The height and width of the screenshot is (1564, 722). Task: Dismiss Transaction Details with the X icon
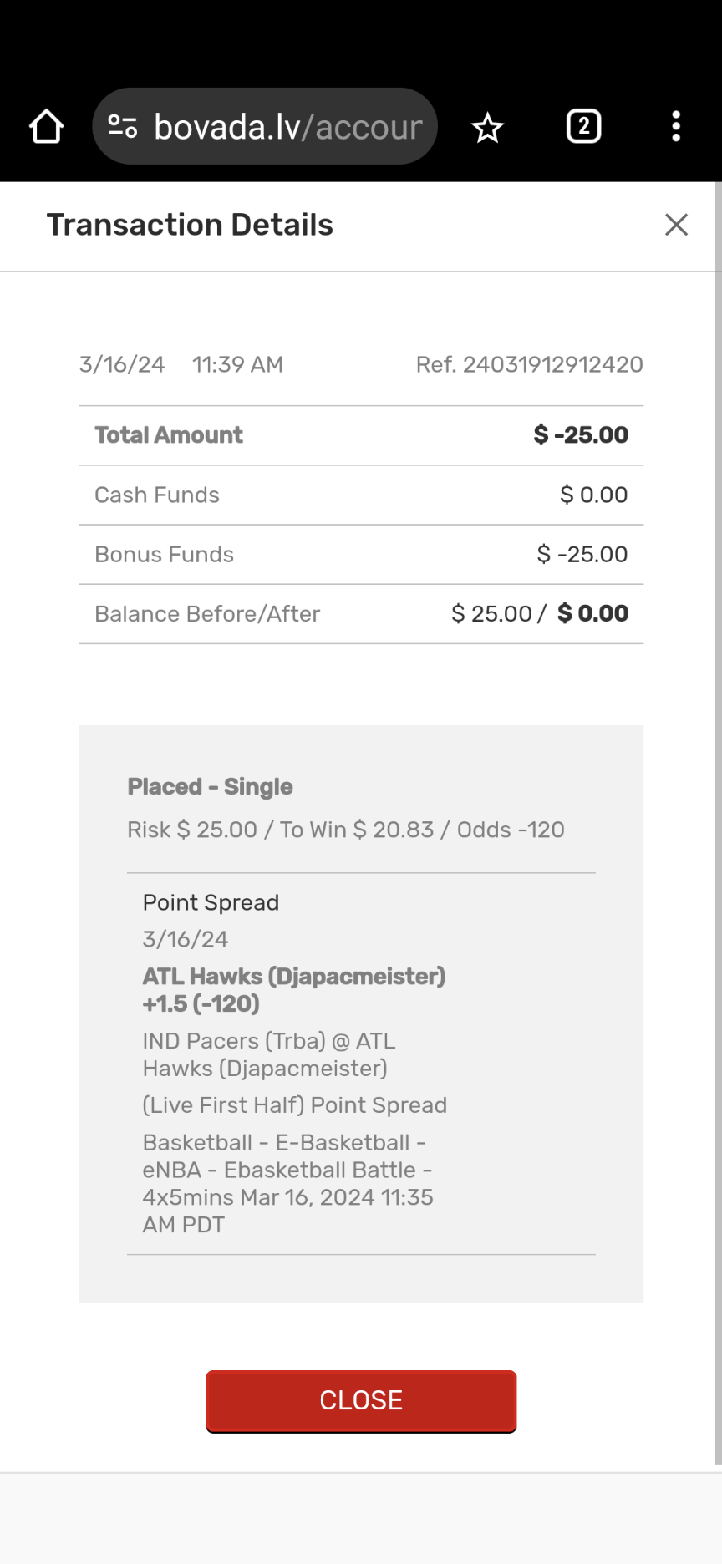point(676,225)
